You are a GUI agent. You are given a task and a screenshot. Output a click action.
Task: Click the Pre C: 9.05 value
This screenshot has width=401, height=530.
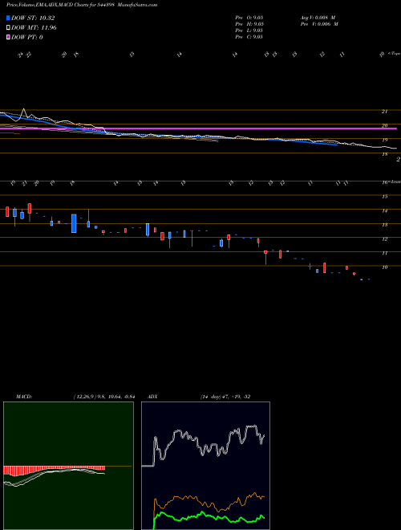pos(249,37)
